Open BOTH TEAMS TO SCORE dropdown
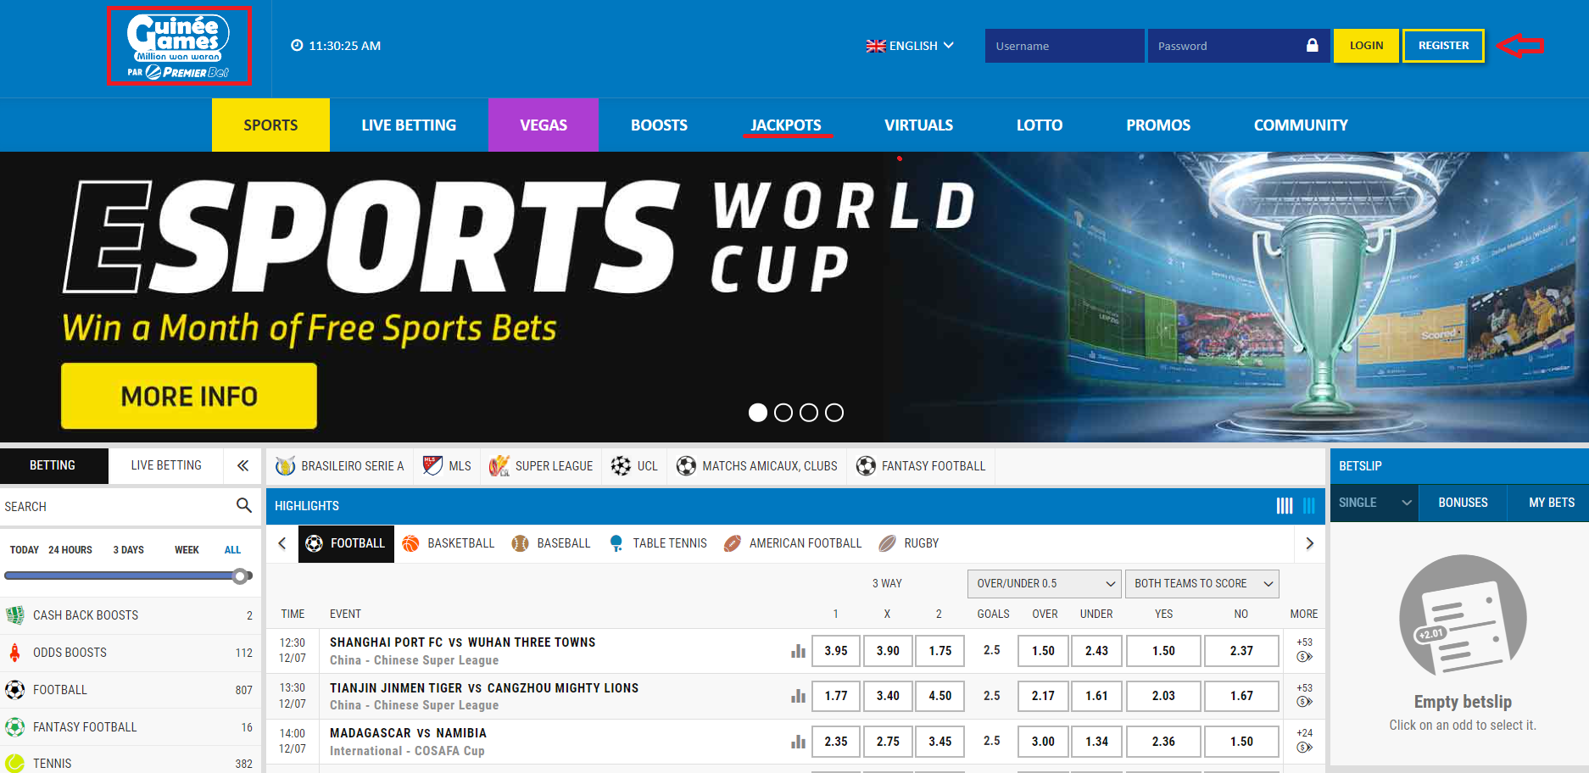1589x773 pixels. click(x=1202, y=583)
